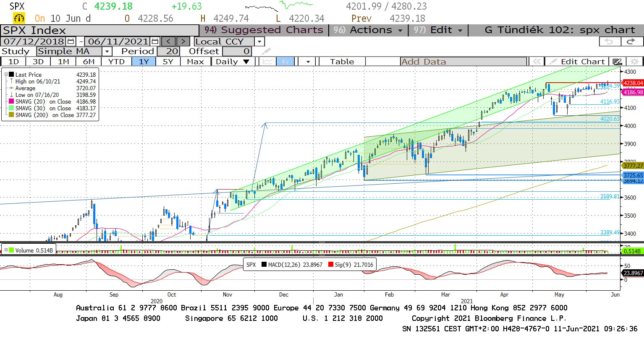The image size is (644, 341).
Task: Click the yellow alert gauge icon beside On
Action: point(19,18)
